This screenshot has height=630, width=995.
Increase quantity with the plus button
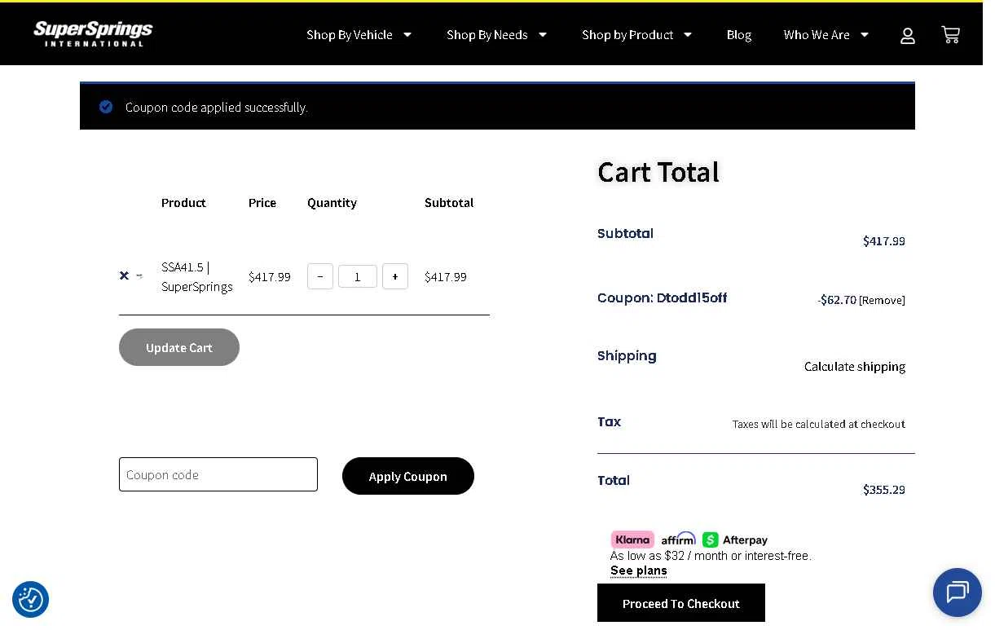click(x=395, y=276)
